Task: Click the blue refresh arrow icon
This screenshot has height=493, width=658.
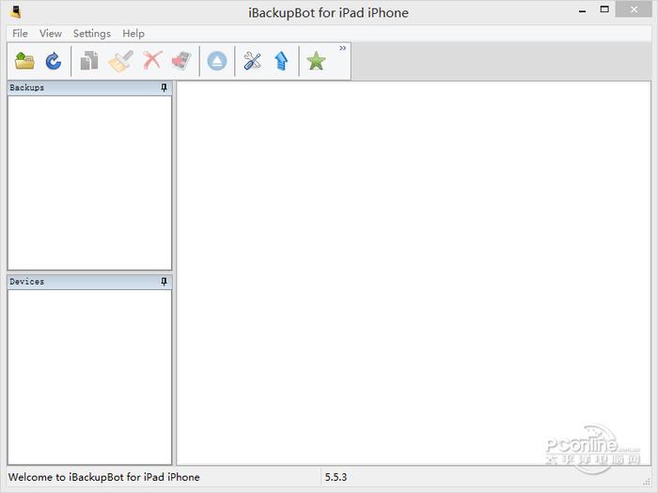Action: (54, 61)
